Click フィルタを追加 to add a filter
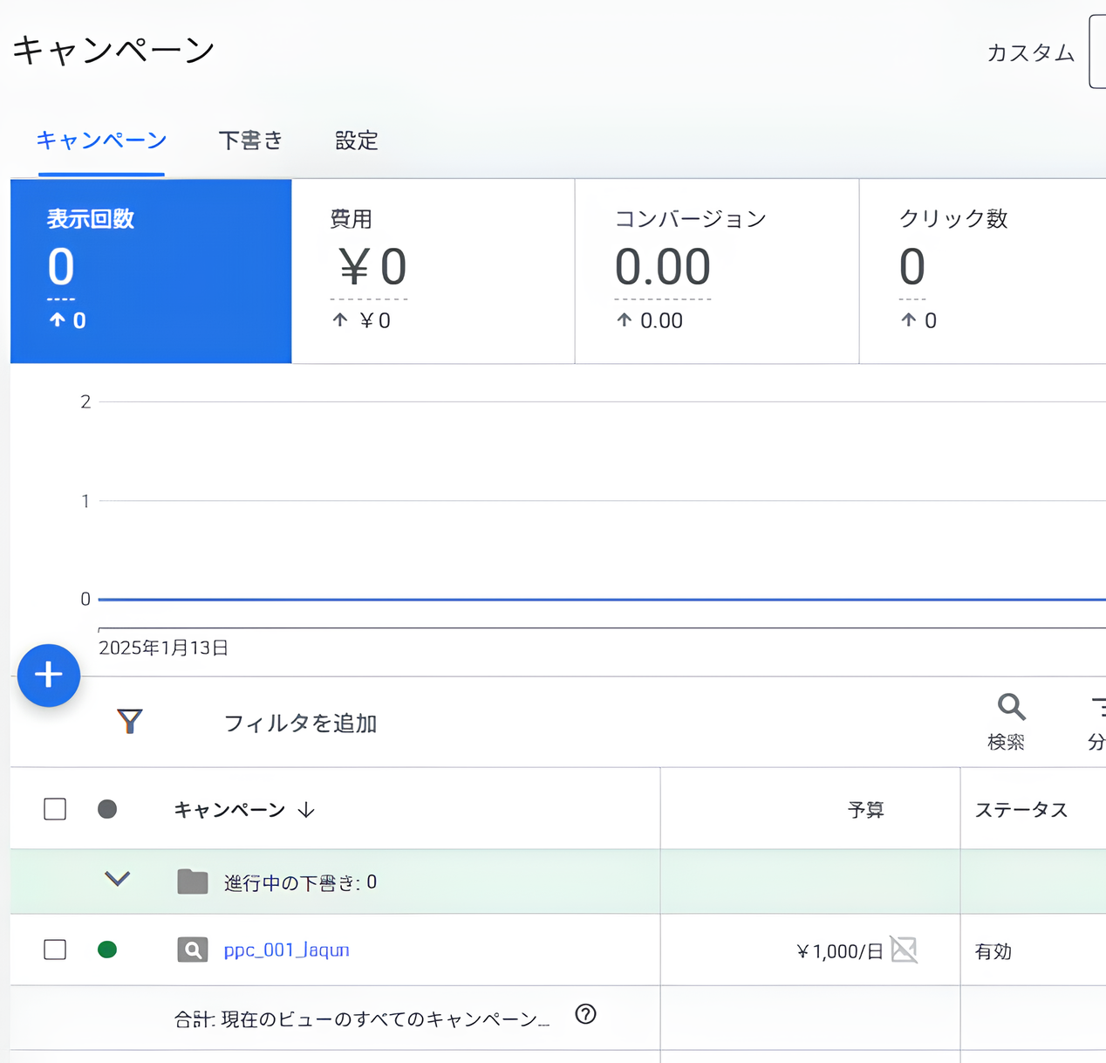This screenshot has height=1063, width=1106. [x=299, y=724]
